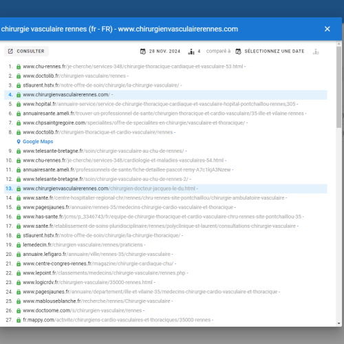This screenshot has height=344, width=344.
Task: Open result 15 pagesjaunes.fr annuaire/rennes-35 link
Action: pyautogui.click(x=128, y=207)
